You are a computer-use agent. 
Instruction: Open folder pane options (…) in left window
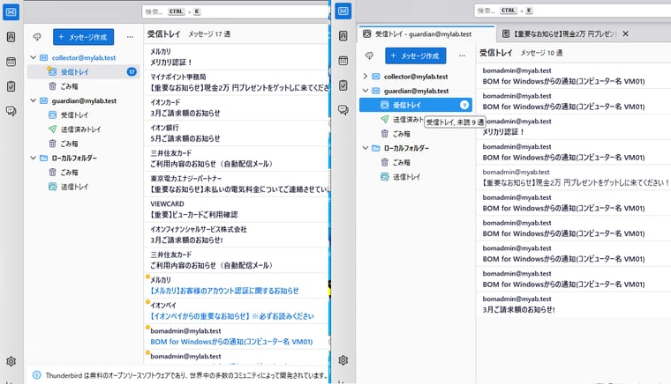tap(130, 37)
